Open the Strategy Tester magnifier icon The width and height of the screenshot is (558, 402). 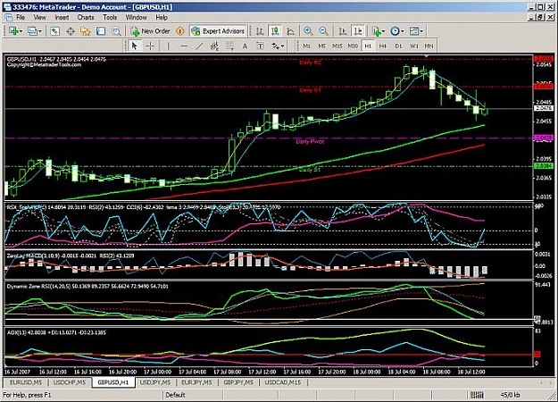pyautogui.click(x=116, y=31)
